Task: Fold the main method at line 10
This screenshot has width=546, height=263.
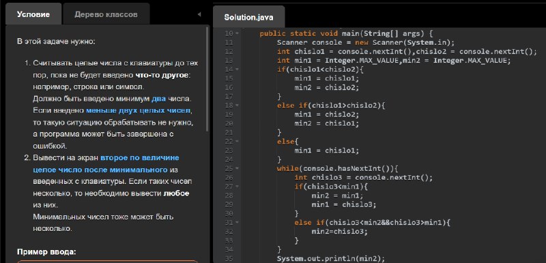Action: [x=237, y=33]
